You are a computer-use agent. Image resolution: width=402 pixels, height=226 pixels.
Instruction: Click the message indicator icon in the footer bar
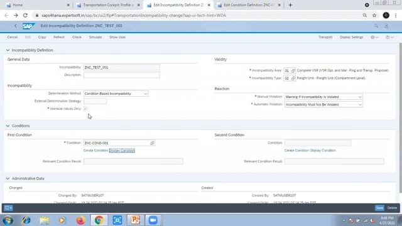click(8, 208)
